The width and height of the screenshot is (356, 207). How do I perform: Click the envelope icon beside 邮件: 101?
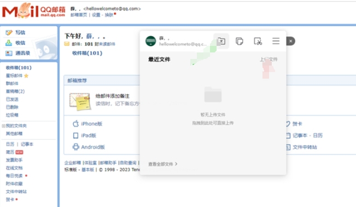tap(67, 44)
